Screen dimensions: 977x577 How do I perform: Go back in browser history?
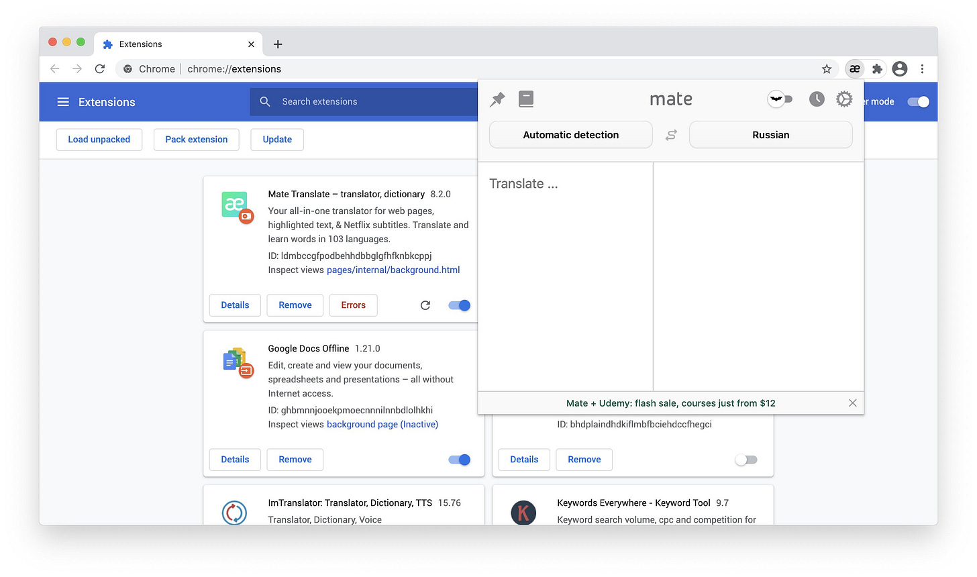click(55, 68)
